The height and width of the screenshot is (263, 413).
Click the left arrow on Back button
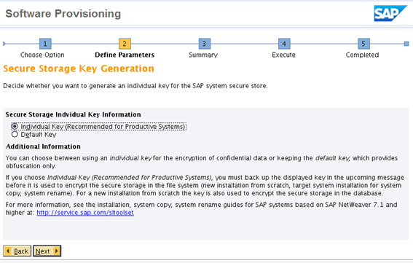coord(8,251)
